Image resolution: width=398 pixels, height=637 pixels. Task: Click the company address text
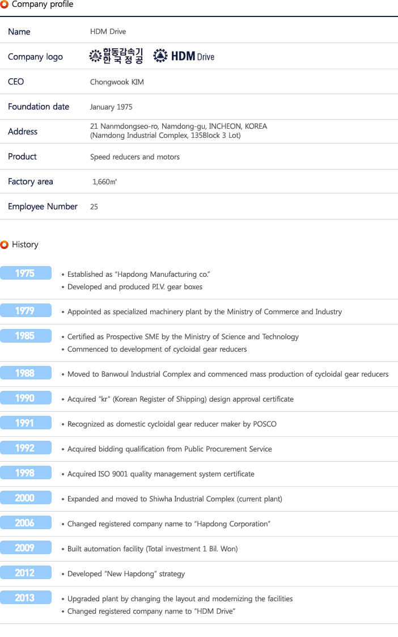[x=179, y=131]
